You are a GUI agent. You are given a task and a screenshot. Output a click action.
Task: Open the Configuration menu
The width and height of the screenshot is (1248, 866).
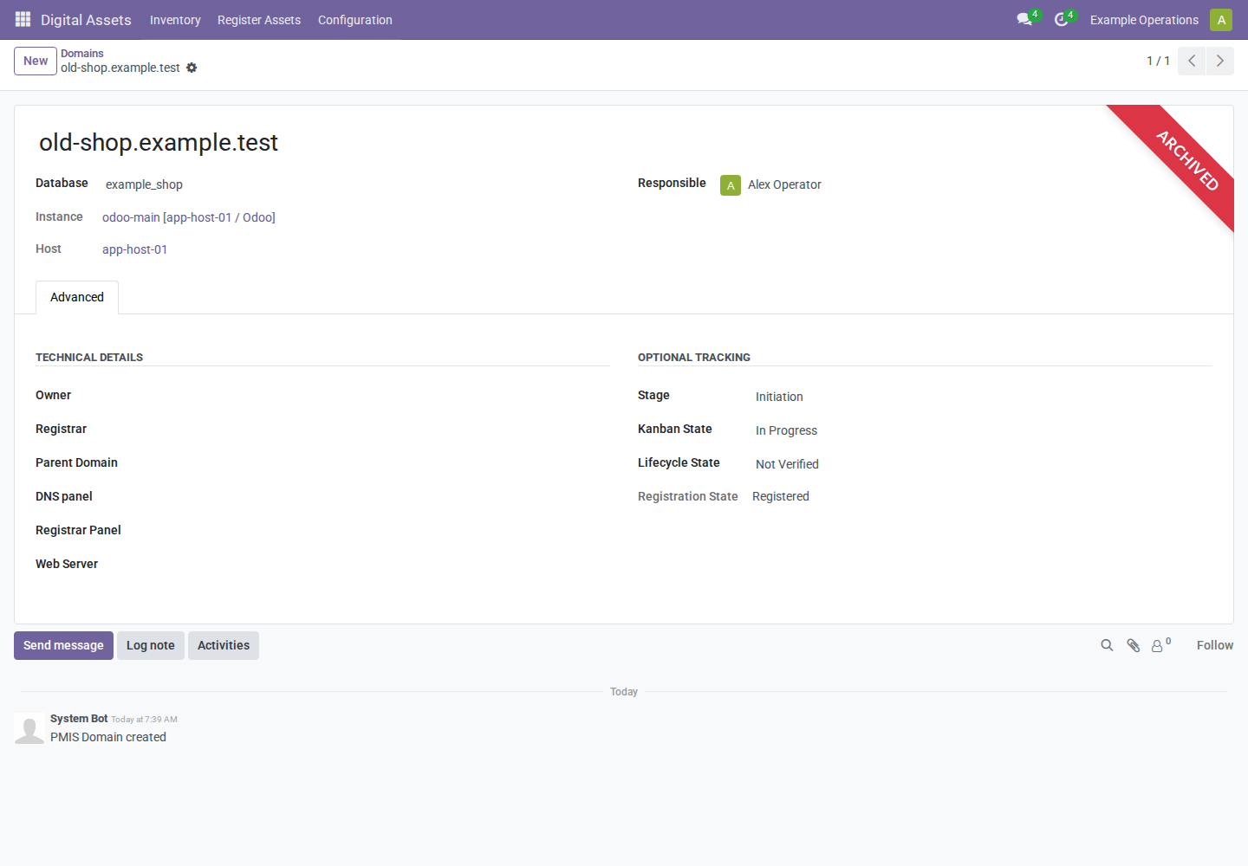355,20
